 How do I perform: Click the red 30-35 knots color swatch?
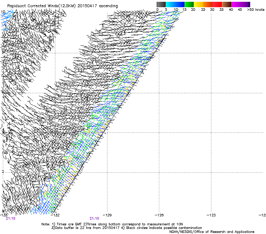[217, 4]
